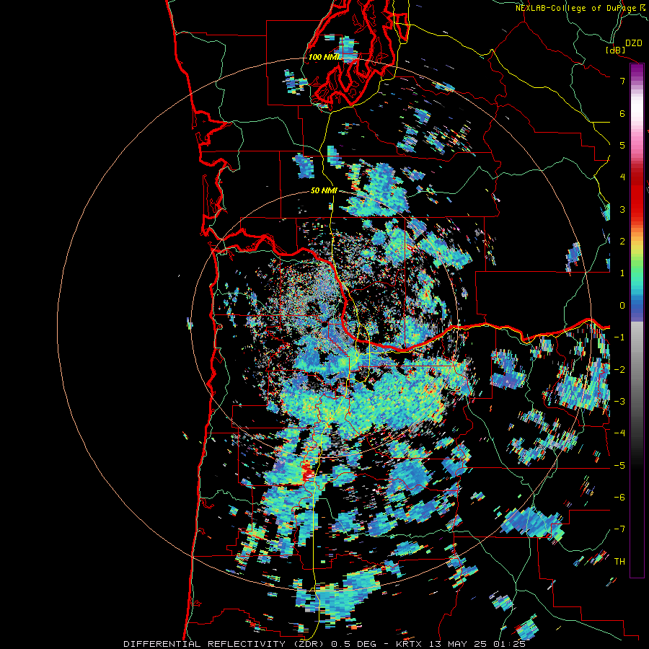Image resolution: width=649 pixels, height=649 pixels.
Task: Click the -6 value on color scale
Action: (x=619, y=498)
